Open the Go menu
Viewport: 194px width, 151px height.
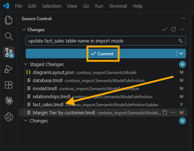coord(86,6)
